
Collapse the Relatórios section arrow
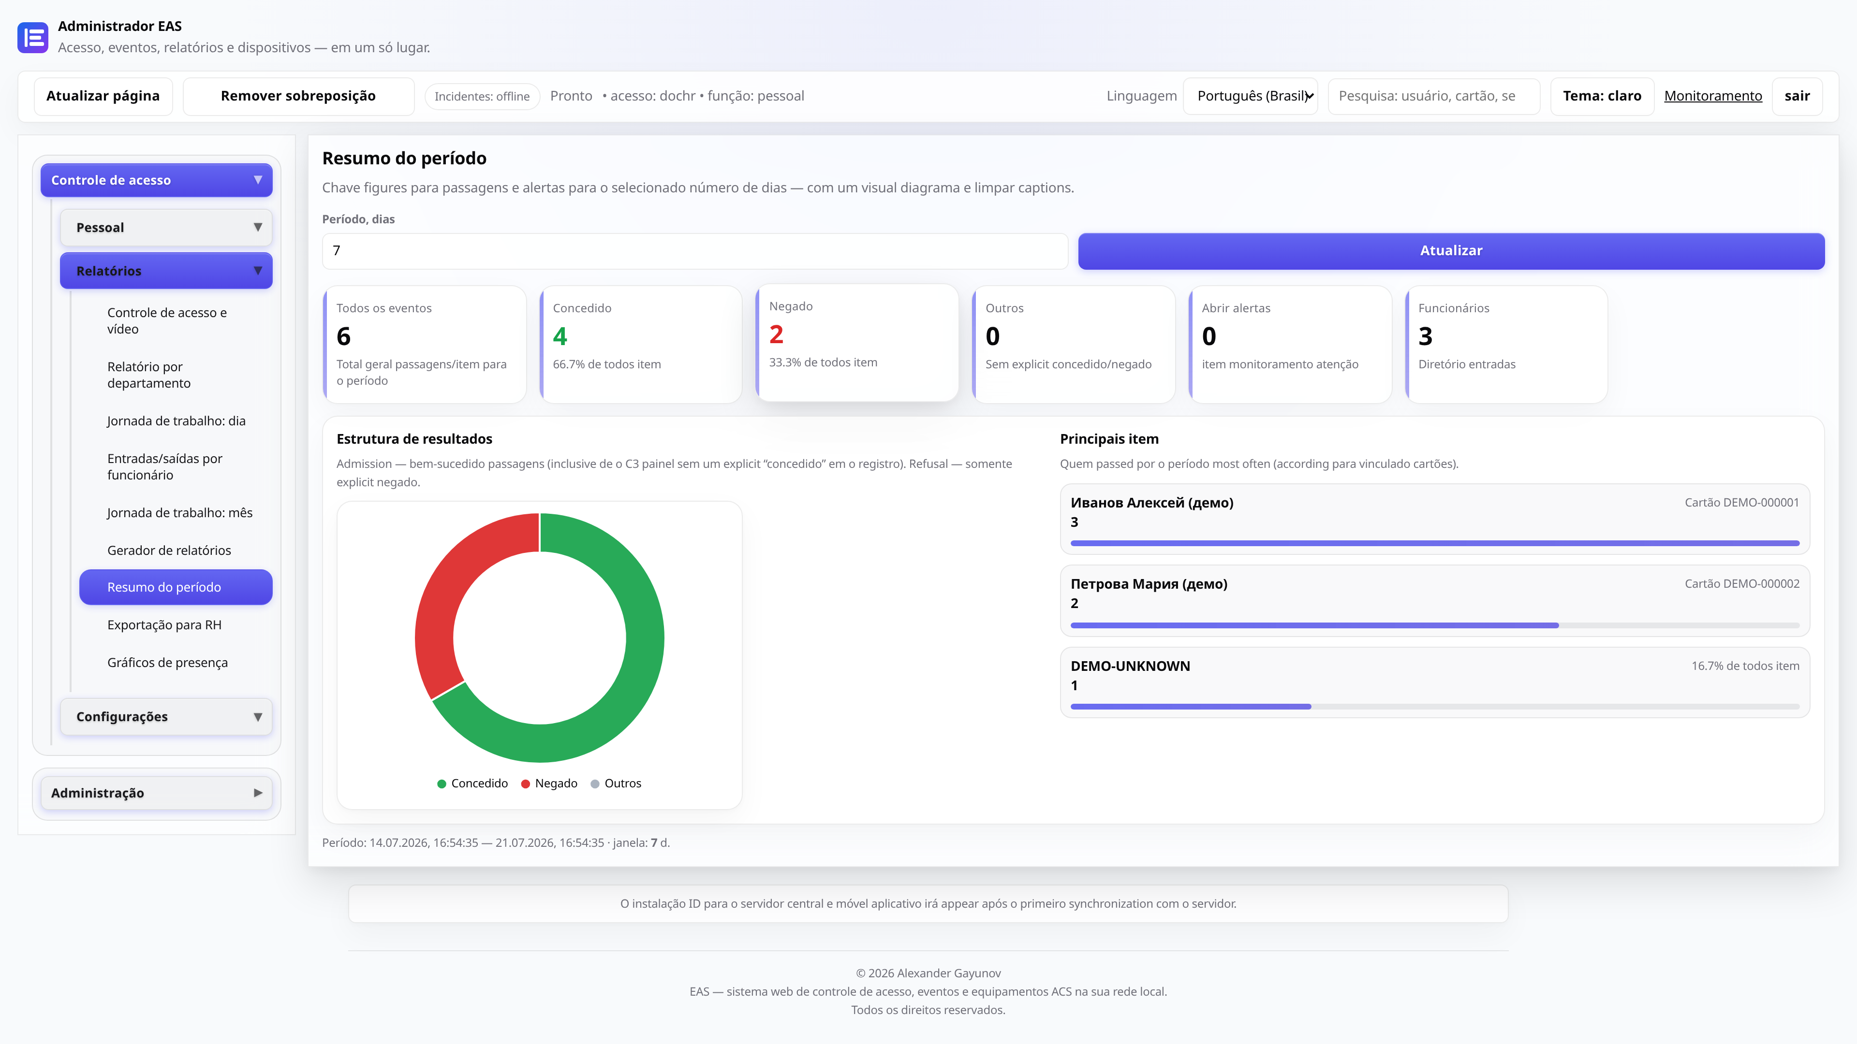pyautogui.click(x=257, y=271)
